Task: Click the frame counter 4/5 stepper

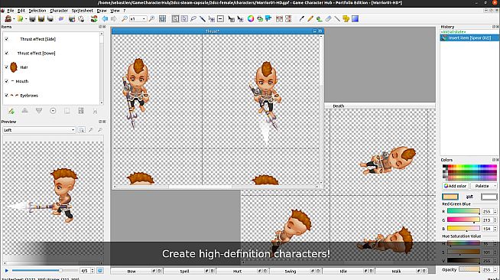Action: (93, 270)
